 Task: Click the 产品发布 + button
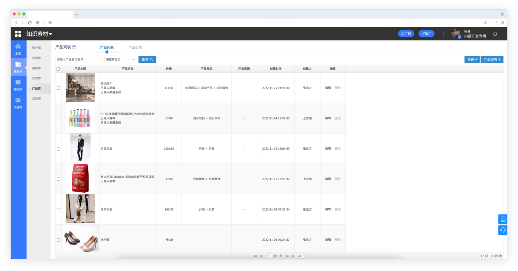point(492,59)
